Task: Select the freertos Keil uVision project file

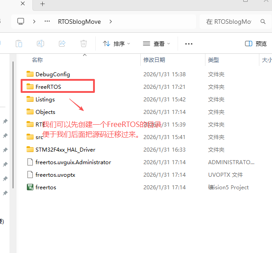Action: pos(45,187)
